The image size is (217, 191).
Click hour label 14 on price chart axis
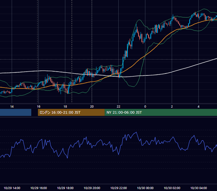[x=12, y=107]
